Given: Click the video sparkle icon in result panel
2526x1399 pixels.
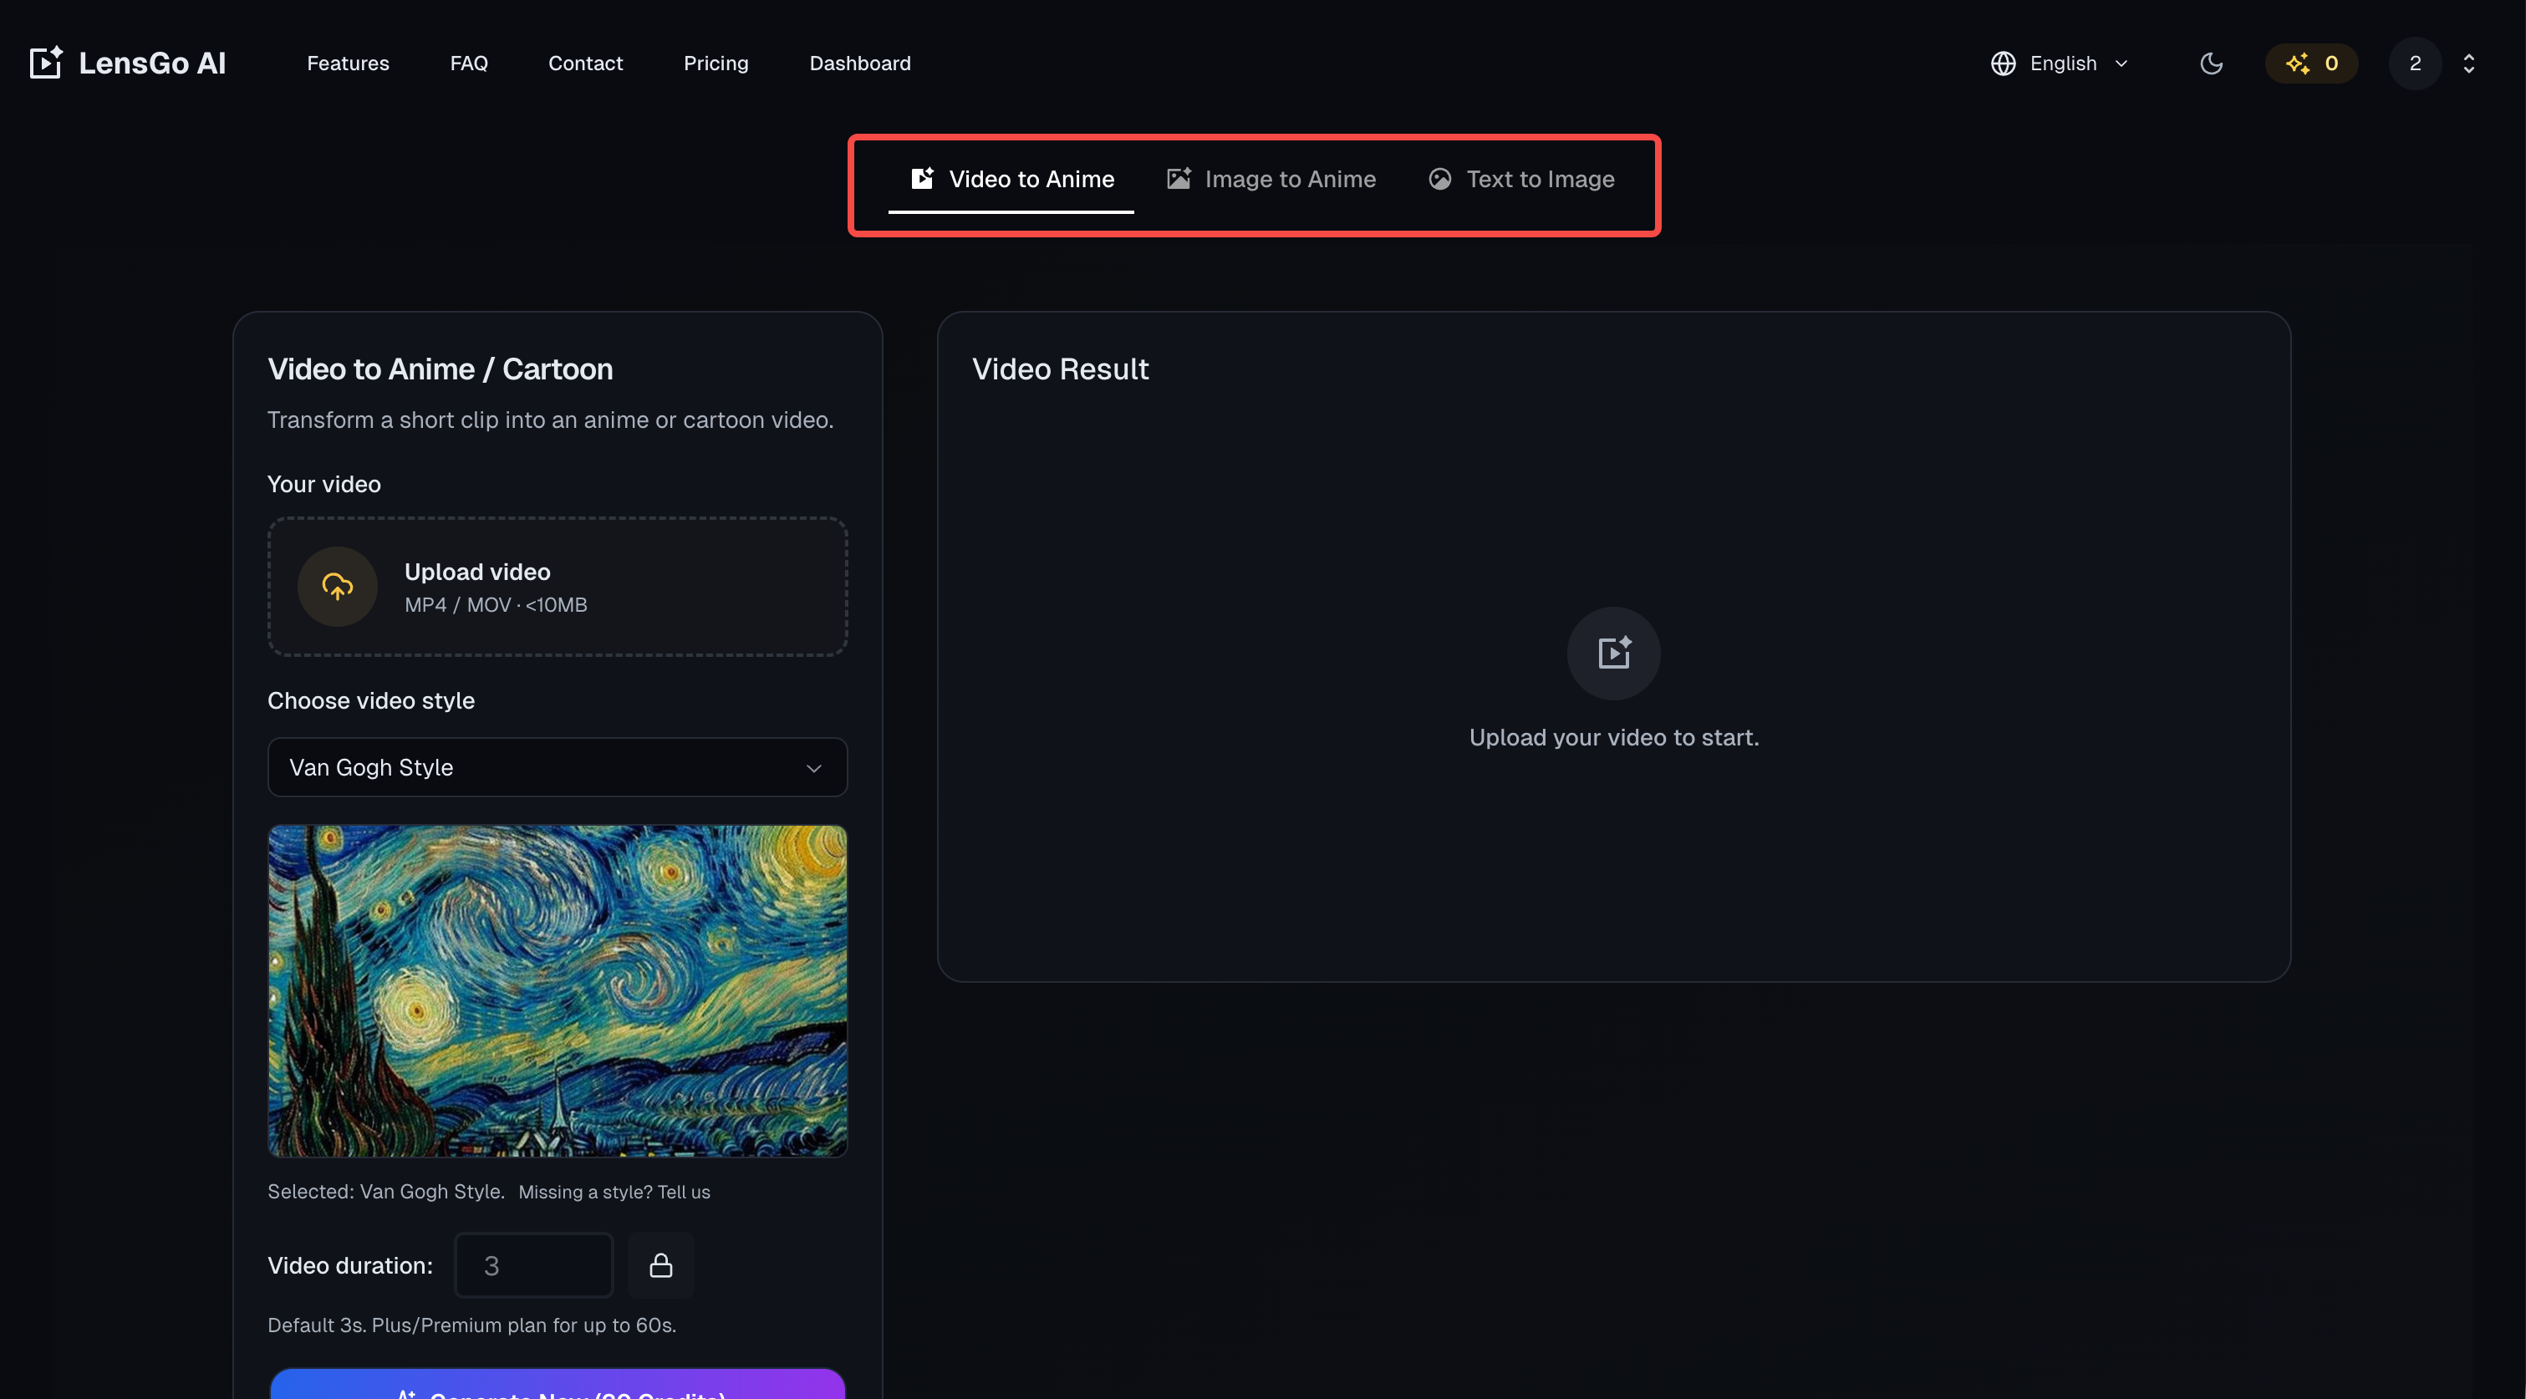Looking at the screenshot, I should coord(1613,653).
